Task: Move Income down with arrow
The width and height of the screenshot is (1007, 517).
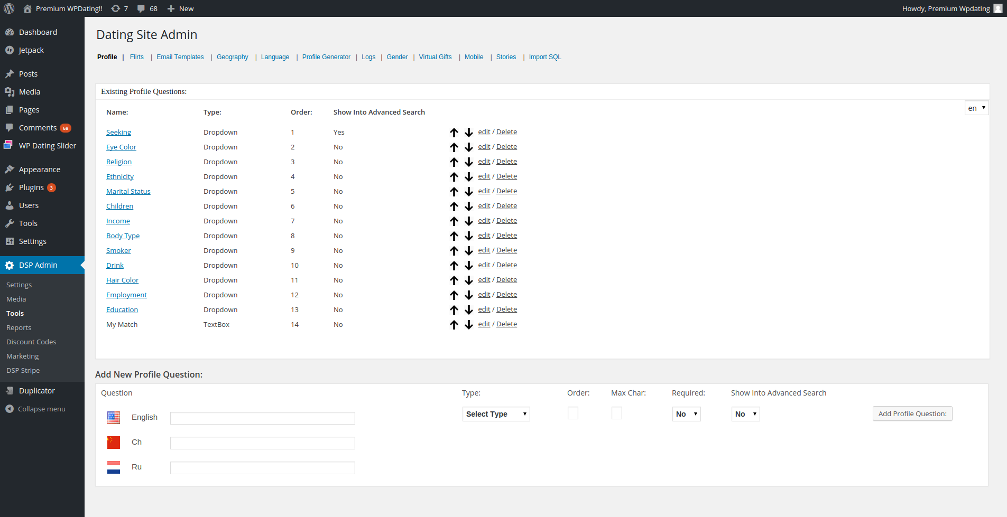Action: click(x=469, y=221)
